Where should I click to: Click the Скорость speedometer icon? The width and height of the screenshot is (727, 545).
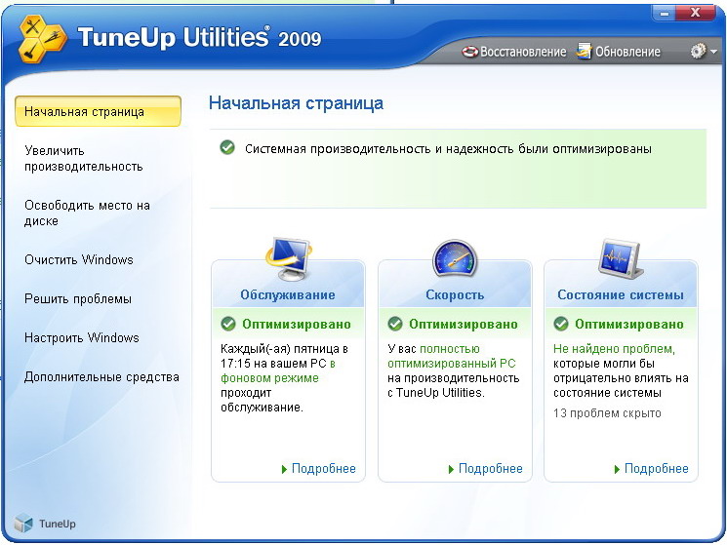(455, 258)
